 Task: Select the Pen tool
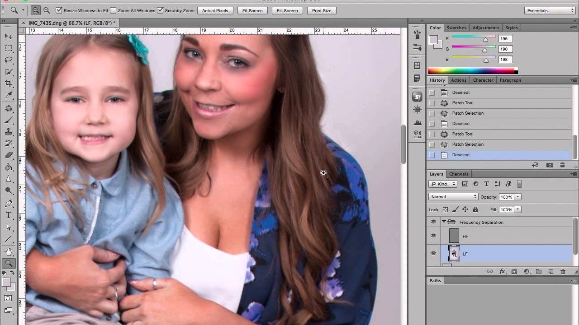pos(9,204)
